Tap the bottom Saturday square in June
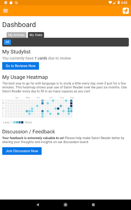 click(42, 117)
